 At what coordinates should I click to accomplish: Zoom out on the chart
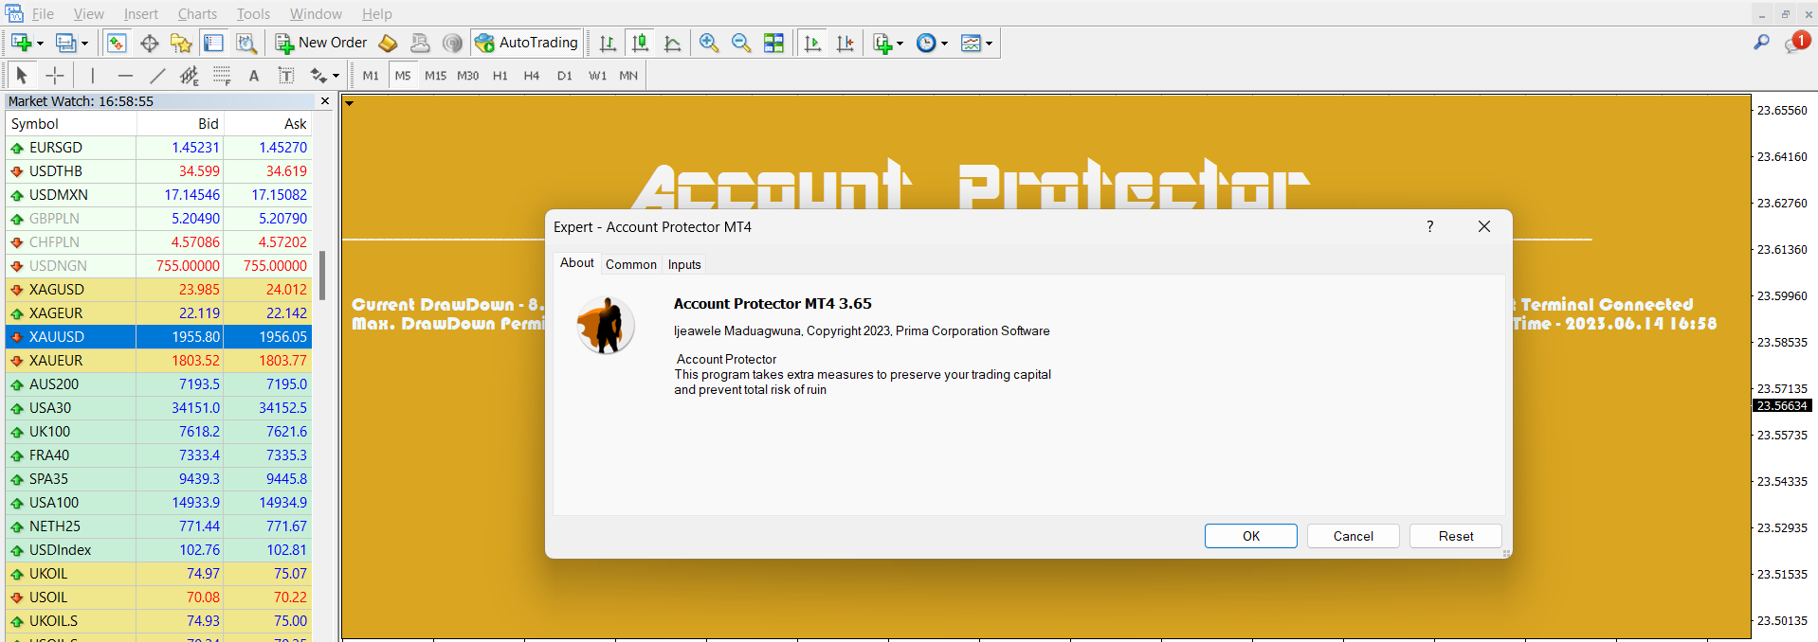point(741,43)
